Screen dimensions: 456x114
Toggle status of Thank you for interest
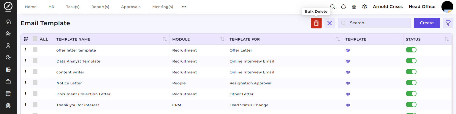point(411,105)
